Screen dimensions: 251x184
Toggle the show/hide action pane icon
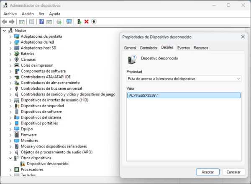pos(49,22)
